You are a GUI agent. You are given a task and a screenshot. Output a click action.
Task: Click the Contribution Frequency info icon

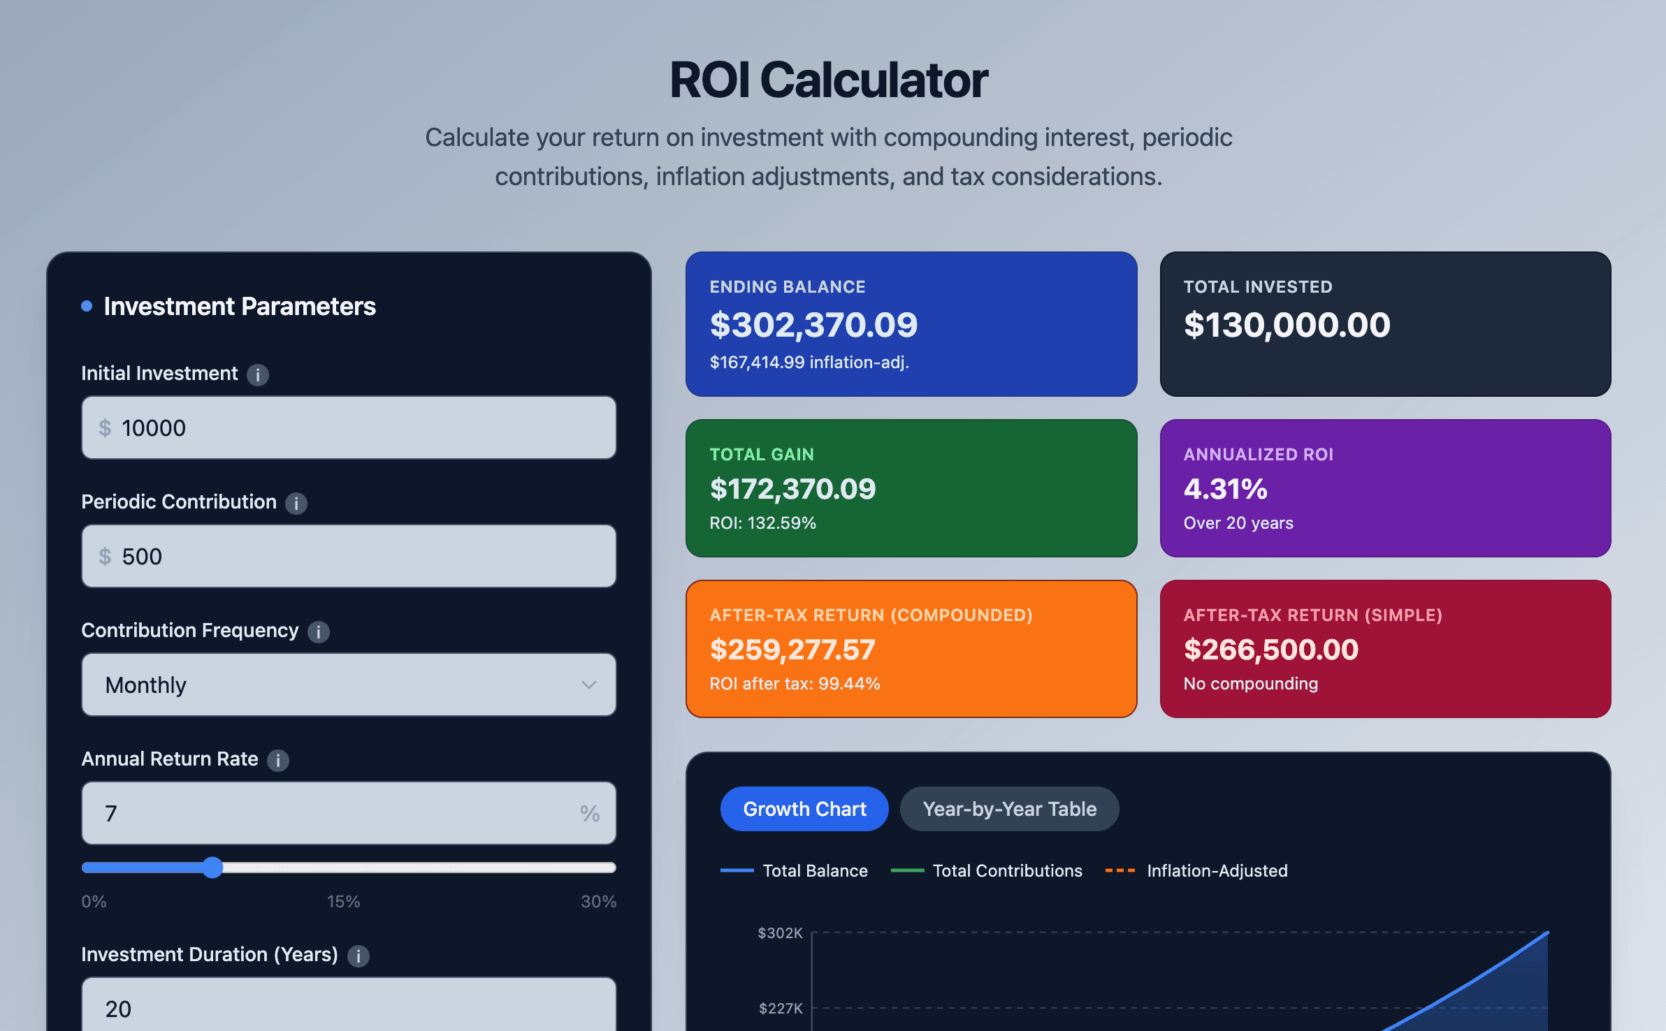(x=319, y=632)
